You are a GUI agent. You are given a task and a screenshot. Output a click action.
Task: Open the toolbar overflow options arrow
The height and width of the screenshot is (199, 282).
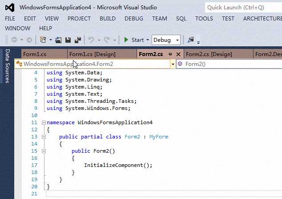198,42
